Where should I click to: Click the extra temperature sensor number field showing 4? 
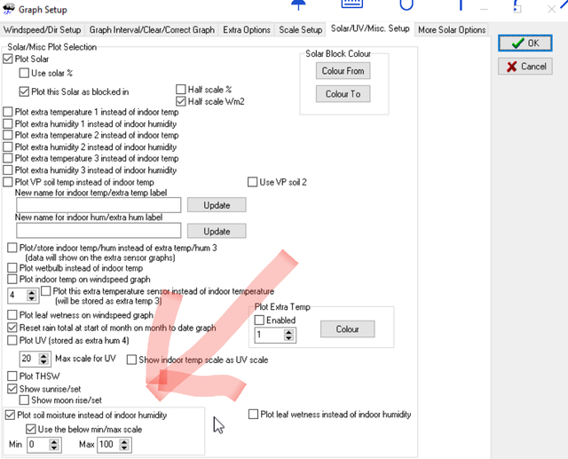(x=18, y=296)
